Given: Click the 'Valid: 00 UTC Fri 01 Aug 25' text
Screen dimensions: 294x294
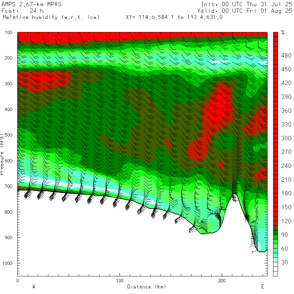Looking at the screenshot, I should click(x=245, y=11).
